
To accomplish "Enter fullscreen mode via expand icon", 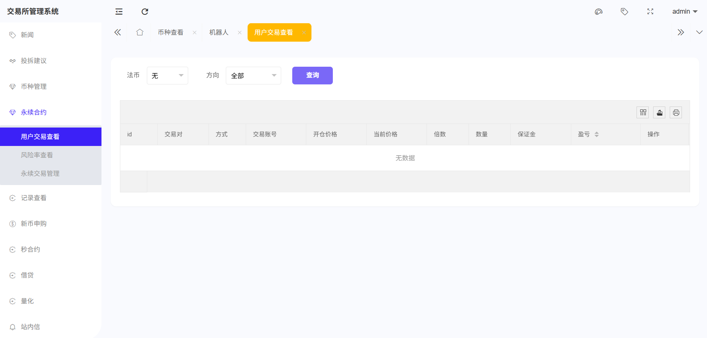I will tap(650, 11).
